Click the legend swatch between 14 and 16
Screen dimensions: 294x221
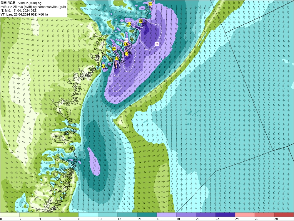(x=147, y=215)
